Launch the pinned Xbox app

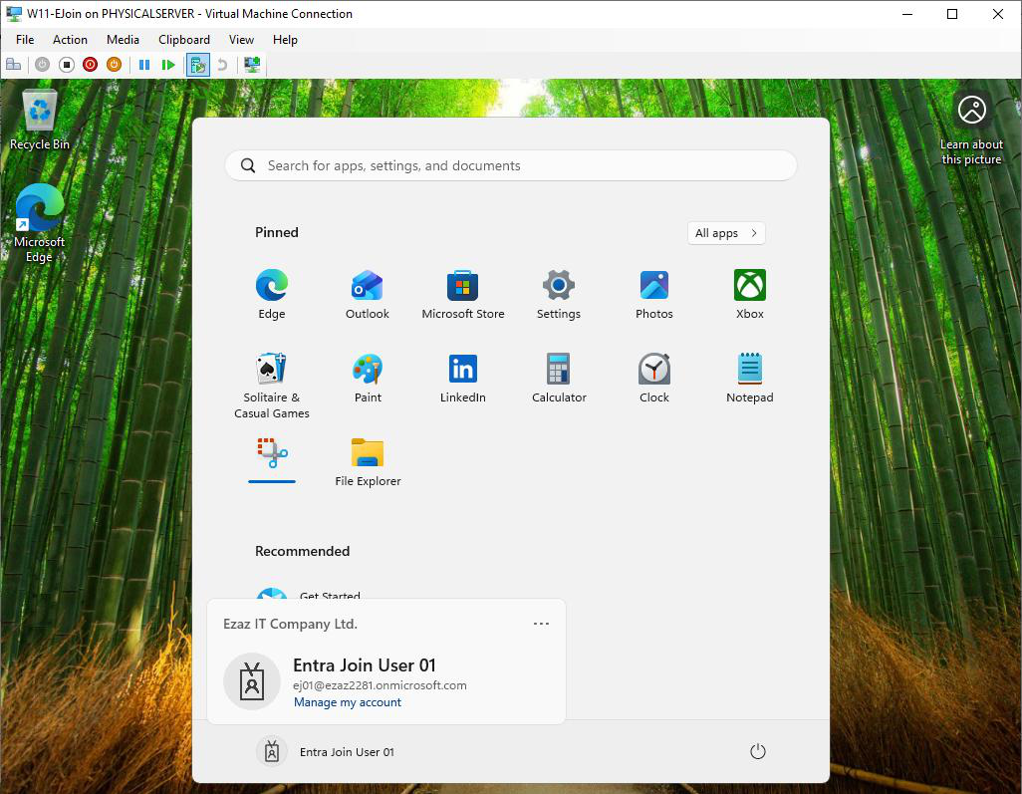[x=749, y=295]
